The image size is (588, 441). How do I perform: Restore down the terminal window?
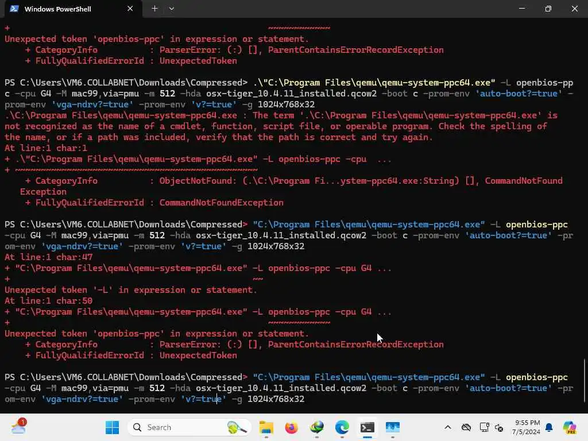click(x=548, y=8)
